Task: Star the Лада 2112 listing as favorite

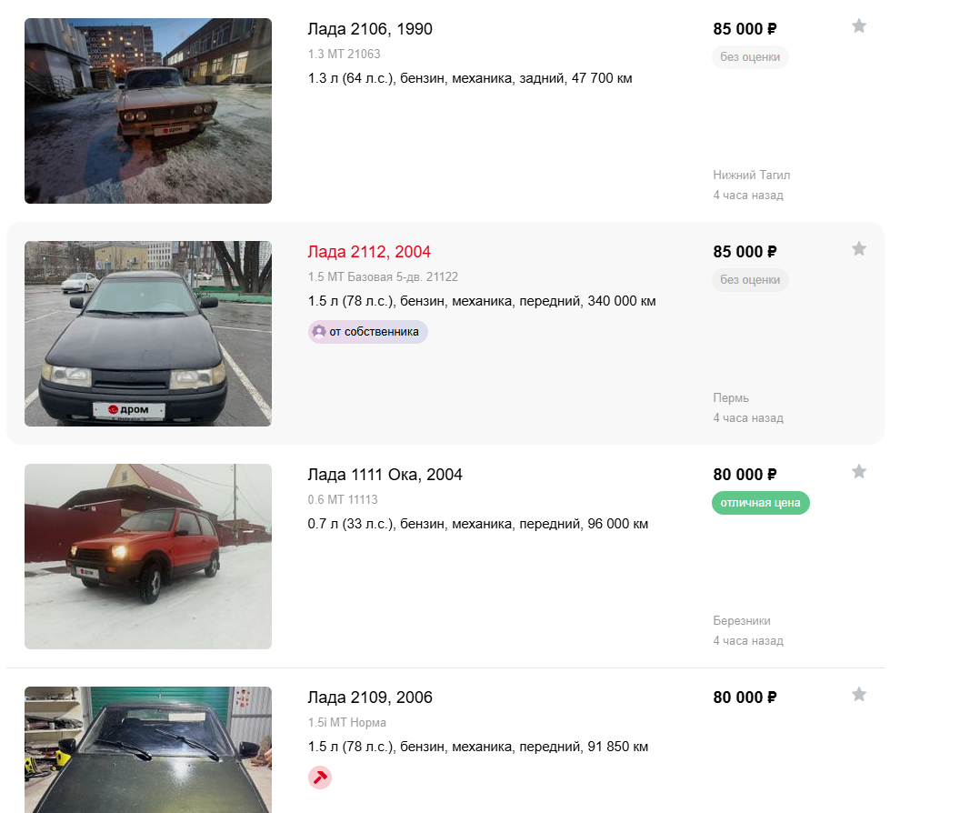Action: click(859, 249)
